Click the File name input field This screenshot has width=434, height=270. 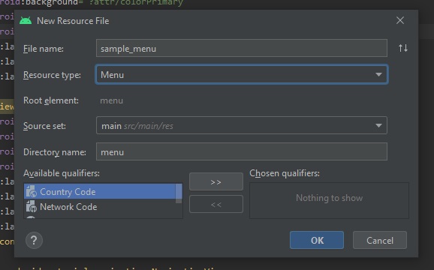tap(242, 48)
